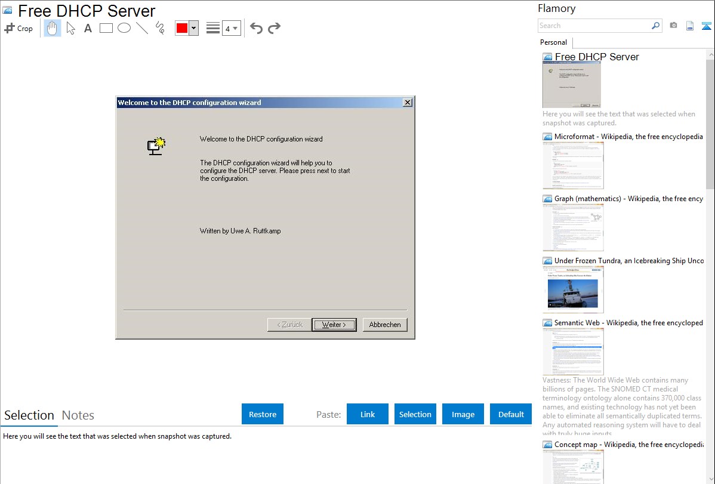
Task: Select the straight line tool
Action: [142, 28]
